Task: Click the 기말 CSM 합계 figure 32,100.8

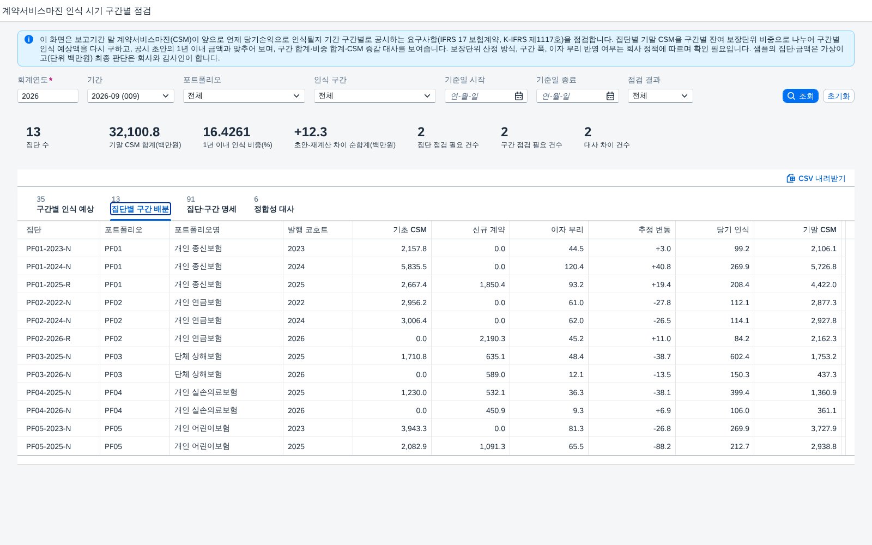Action: point(135,132)
